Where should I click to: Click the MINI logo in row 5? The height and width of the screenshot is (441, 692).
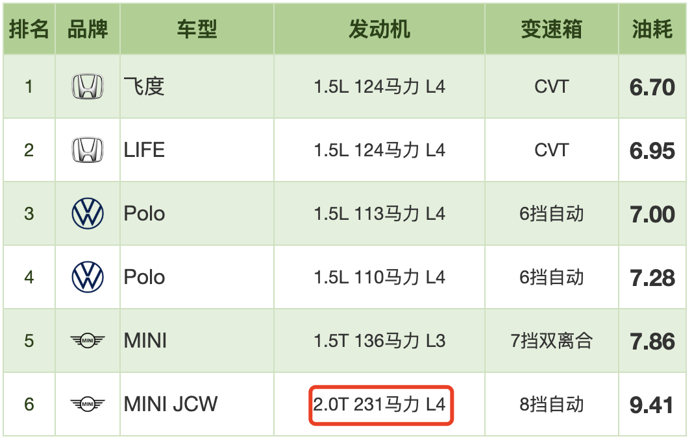click(88, 340)
